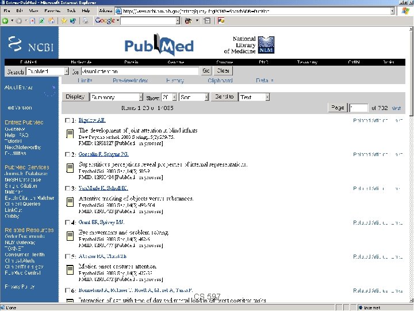Click the Print icon in toolbar
414x311 pixels.
[85, 21]
